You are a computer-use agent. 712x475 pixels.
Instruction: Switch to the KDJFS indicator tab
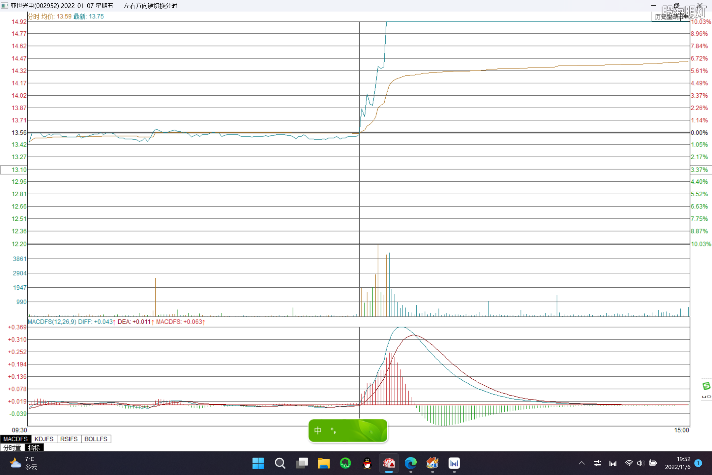pyautogui.click(x=44, y=439)
